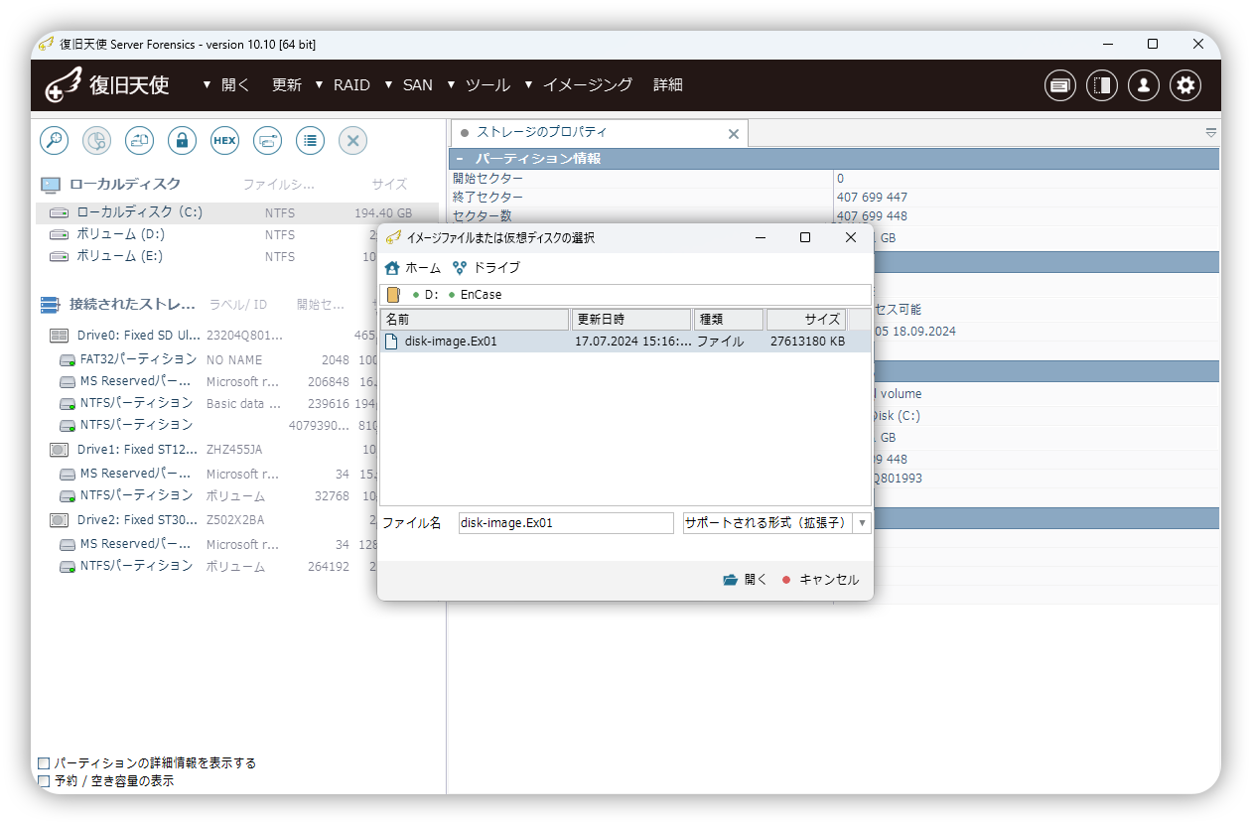Screen dimensions: 1251x824
Task: Click the ローカルディスク monitor icon
Action: (x=50, y=185)
